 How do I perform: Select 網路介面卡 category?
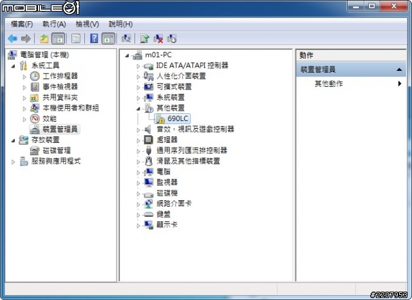(x=174, y=203)
